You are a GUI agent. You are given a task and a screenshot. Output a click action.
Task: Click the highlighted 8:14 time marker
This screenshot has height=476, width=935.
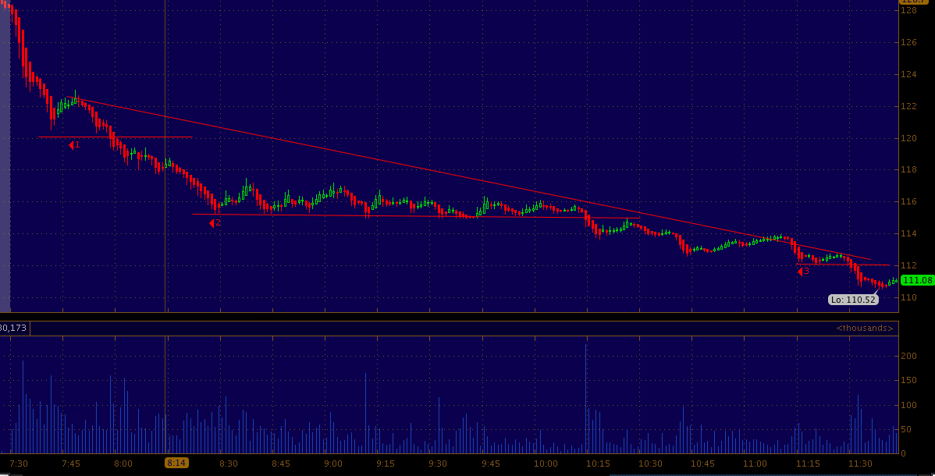176,463
